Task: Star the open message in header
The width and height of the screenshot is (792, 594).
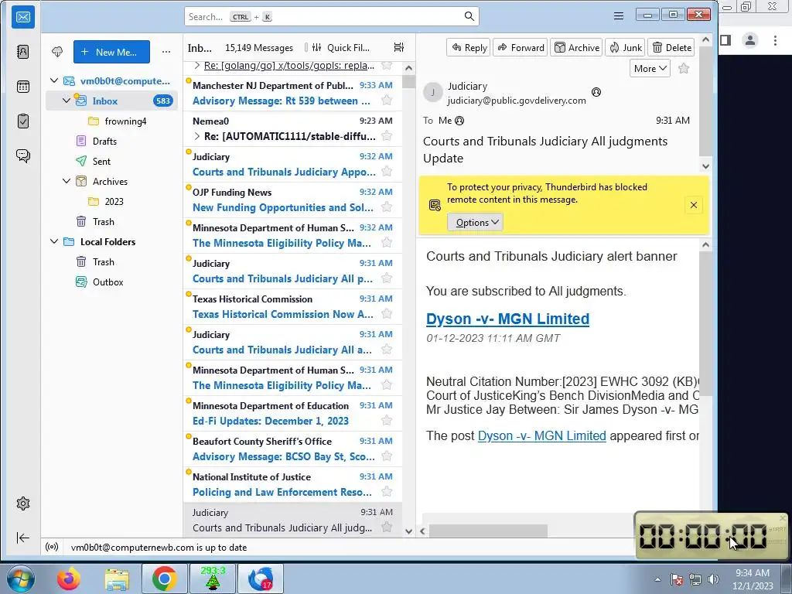Action: click(x=684, y=68)
